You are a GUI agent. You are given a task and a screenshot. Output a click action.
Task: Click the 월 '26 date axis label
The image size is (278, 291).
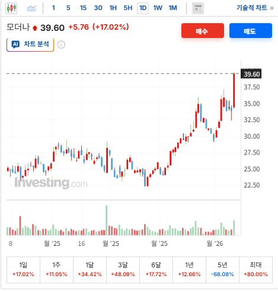click(215, 243)
